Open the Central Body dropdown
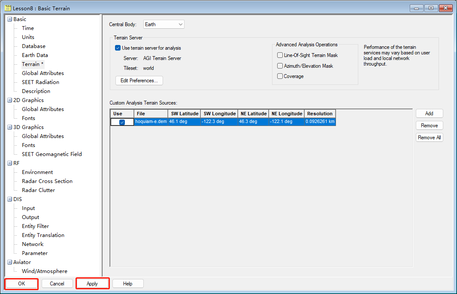 click(163, 24)
